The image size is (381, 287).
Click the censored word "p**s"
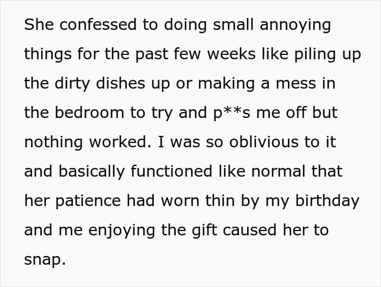(232, 113)
